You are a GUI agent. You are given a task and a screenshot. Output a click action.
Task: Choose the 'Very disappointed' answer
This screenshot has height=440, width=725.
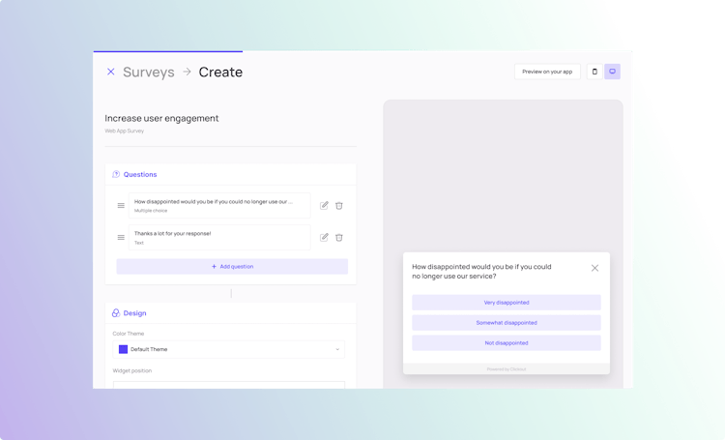click(x=507, y=303)
